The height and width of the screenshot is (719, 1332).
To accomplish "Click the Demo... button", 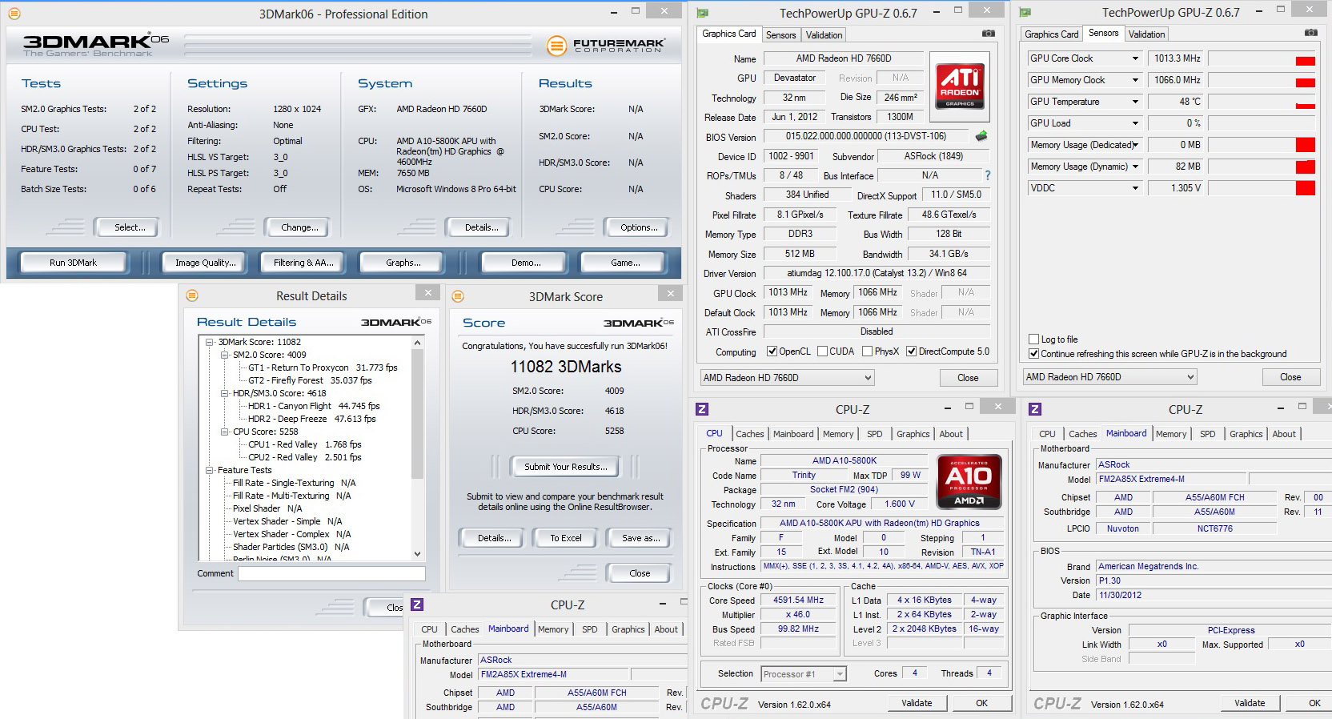I will pos(526,263).
